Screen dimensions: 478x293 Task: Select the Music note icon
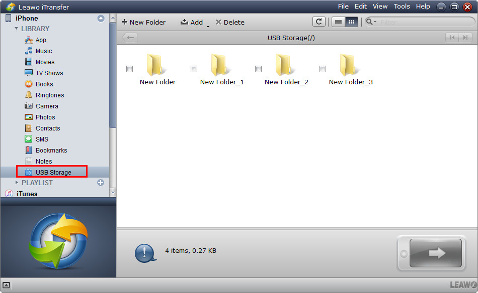point(29,51)
